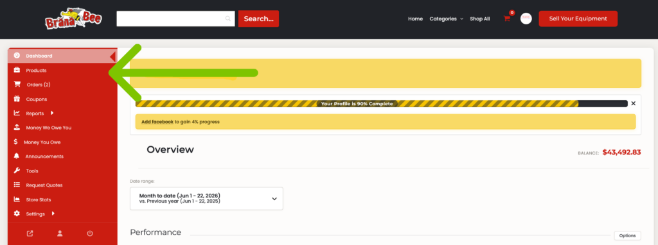Click the Reports chart icon
Screen dimensions: 658x245
17,113
